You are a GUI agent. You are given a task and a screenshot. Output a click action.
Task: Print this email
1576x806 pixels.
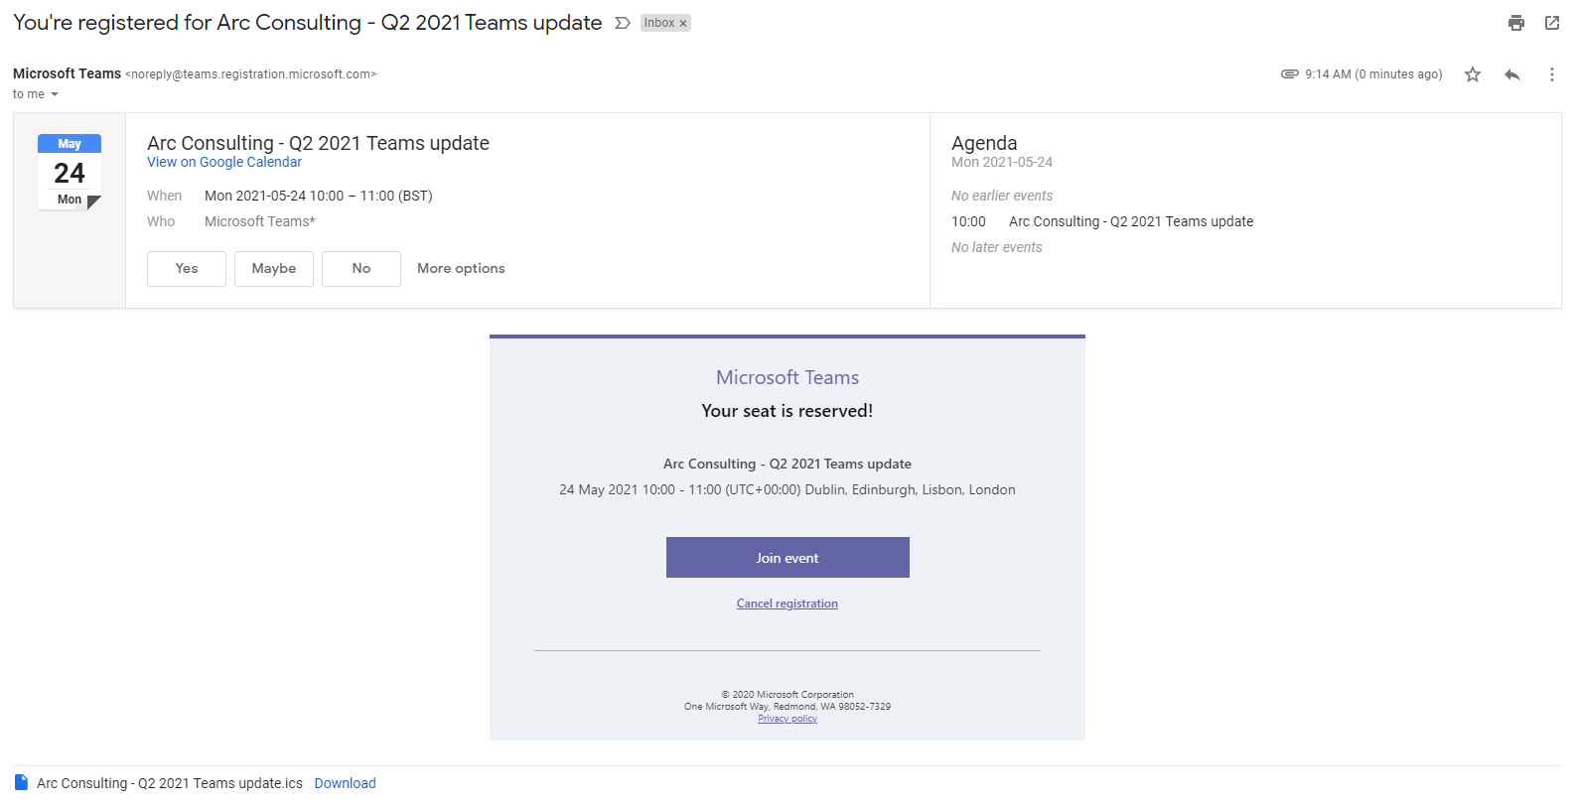1515,23
